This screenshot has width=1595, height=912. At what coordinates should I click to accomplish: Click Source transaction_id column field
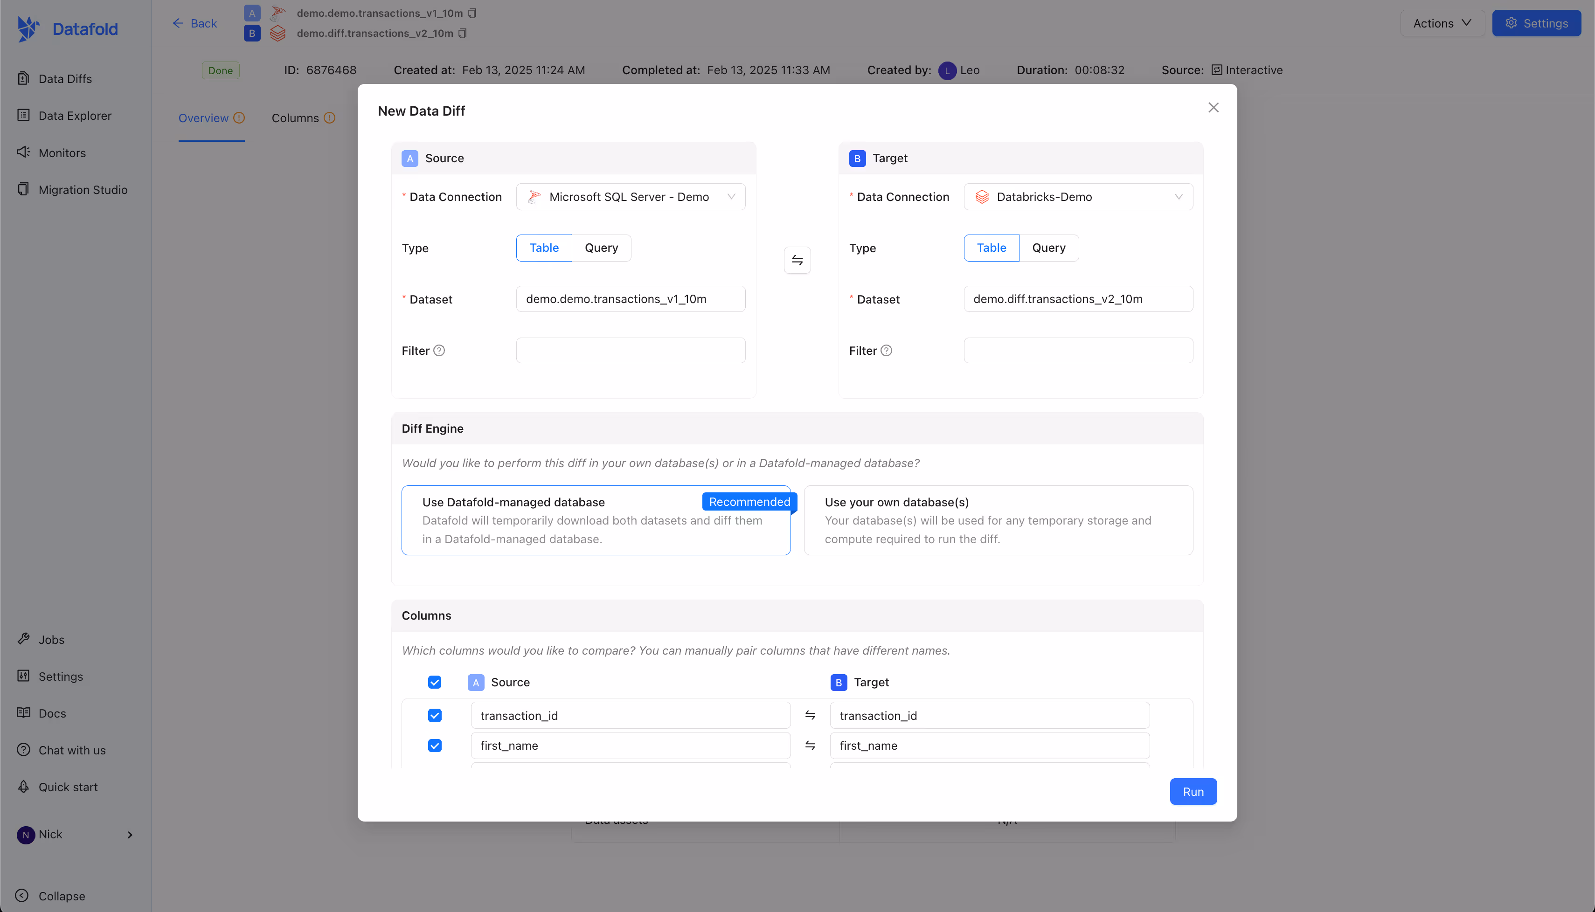pos(631,715)
